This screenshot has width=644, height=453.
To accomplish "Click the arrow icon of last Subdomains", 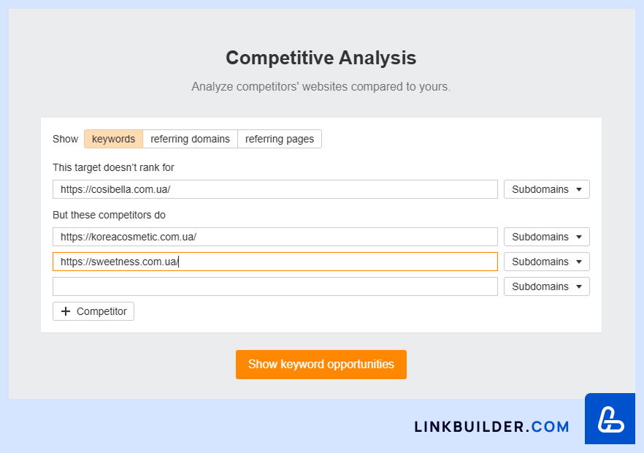I will 579,286.
